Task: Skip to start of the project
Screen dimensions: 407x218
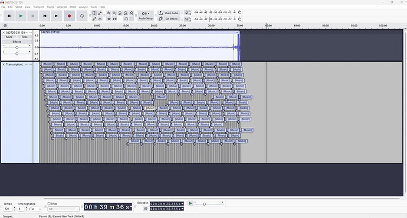Action: click(x=45, y=16)
